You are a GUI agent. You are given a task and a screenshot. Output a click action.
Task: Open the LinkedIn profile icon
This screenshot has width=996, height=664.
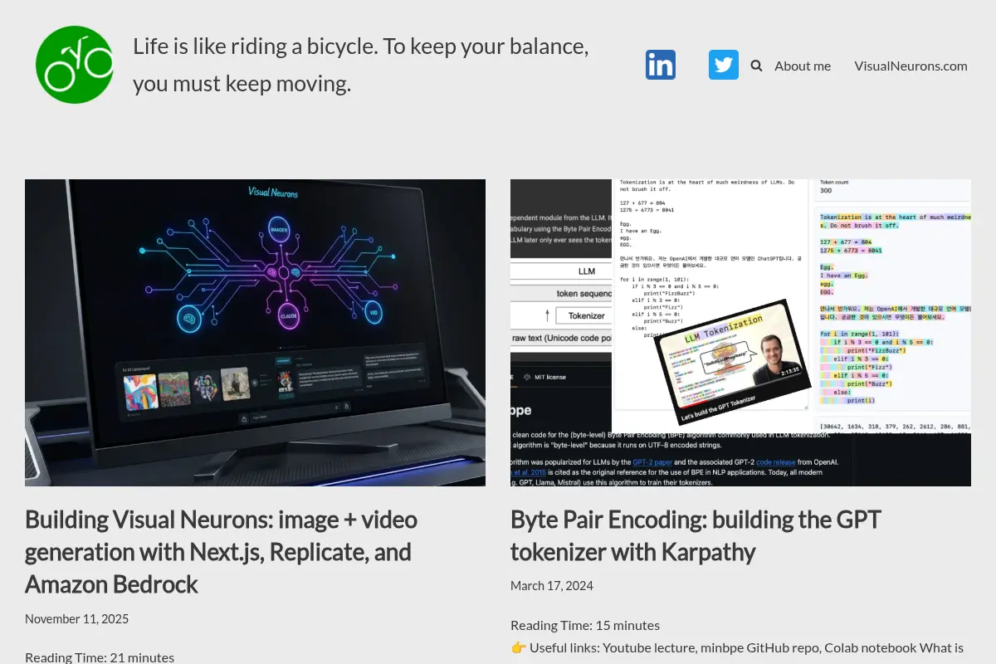[661, 65]
